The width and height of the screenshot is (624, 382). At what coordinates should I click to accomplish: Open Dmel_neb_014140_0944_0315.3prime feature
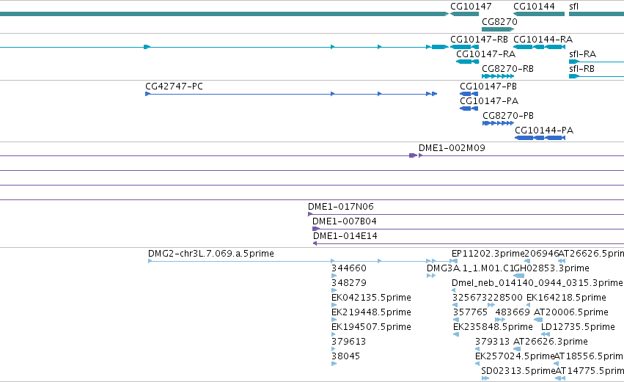tap(537, 283)
